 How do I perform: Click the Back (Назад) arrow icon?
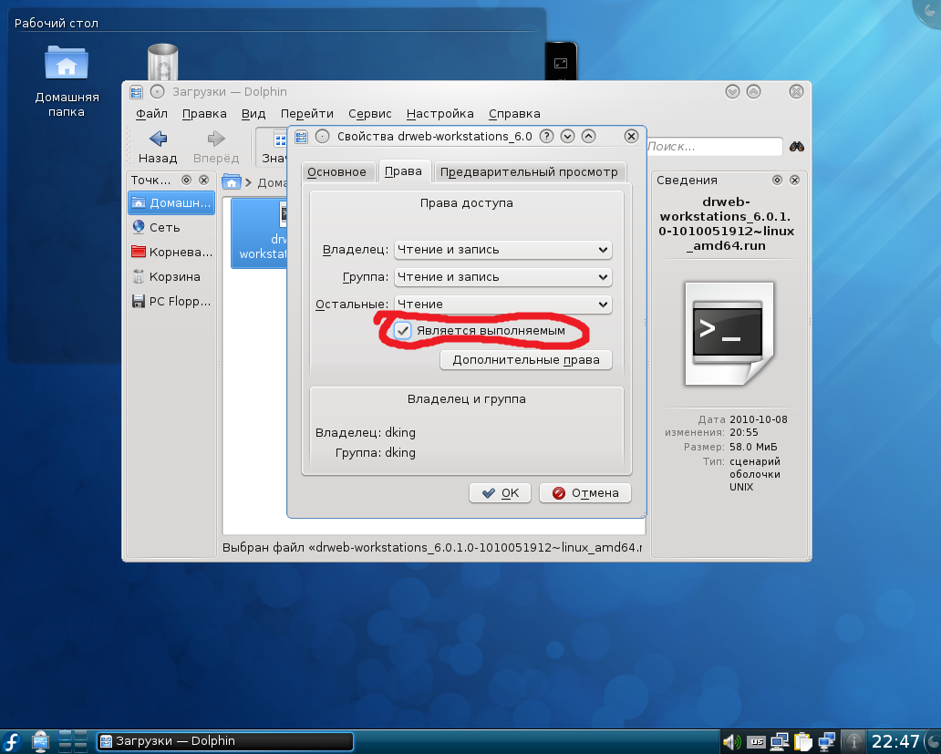point(158,139)
